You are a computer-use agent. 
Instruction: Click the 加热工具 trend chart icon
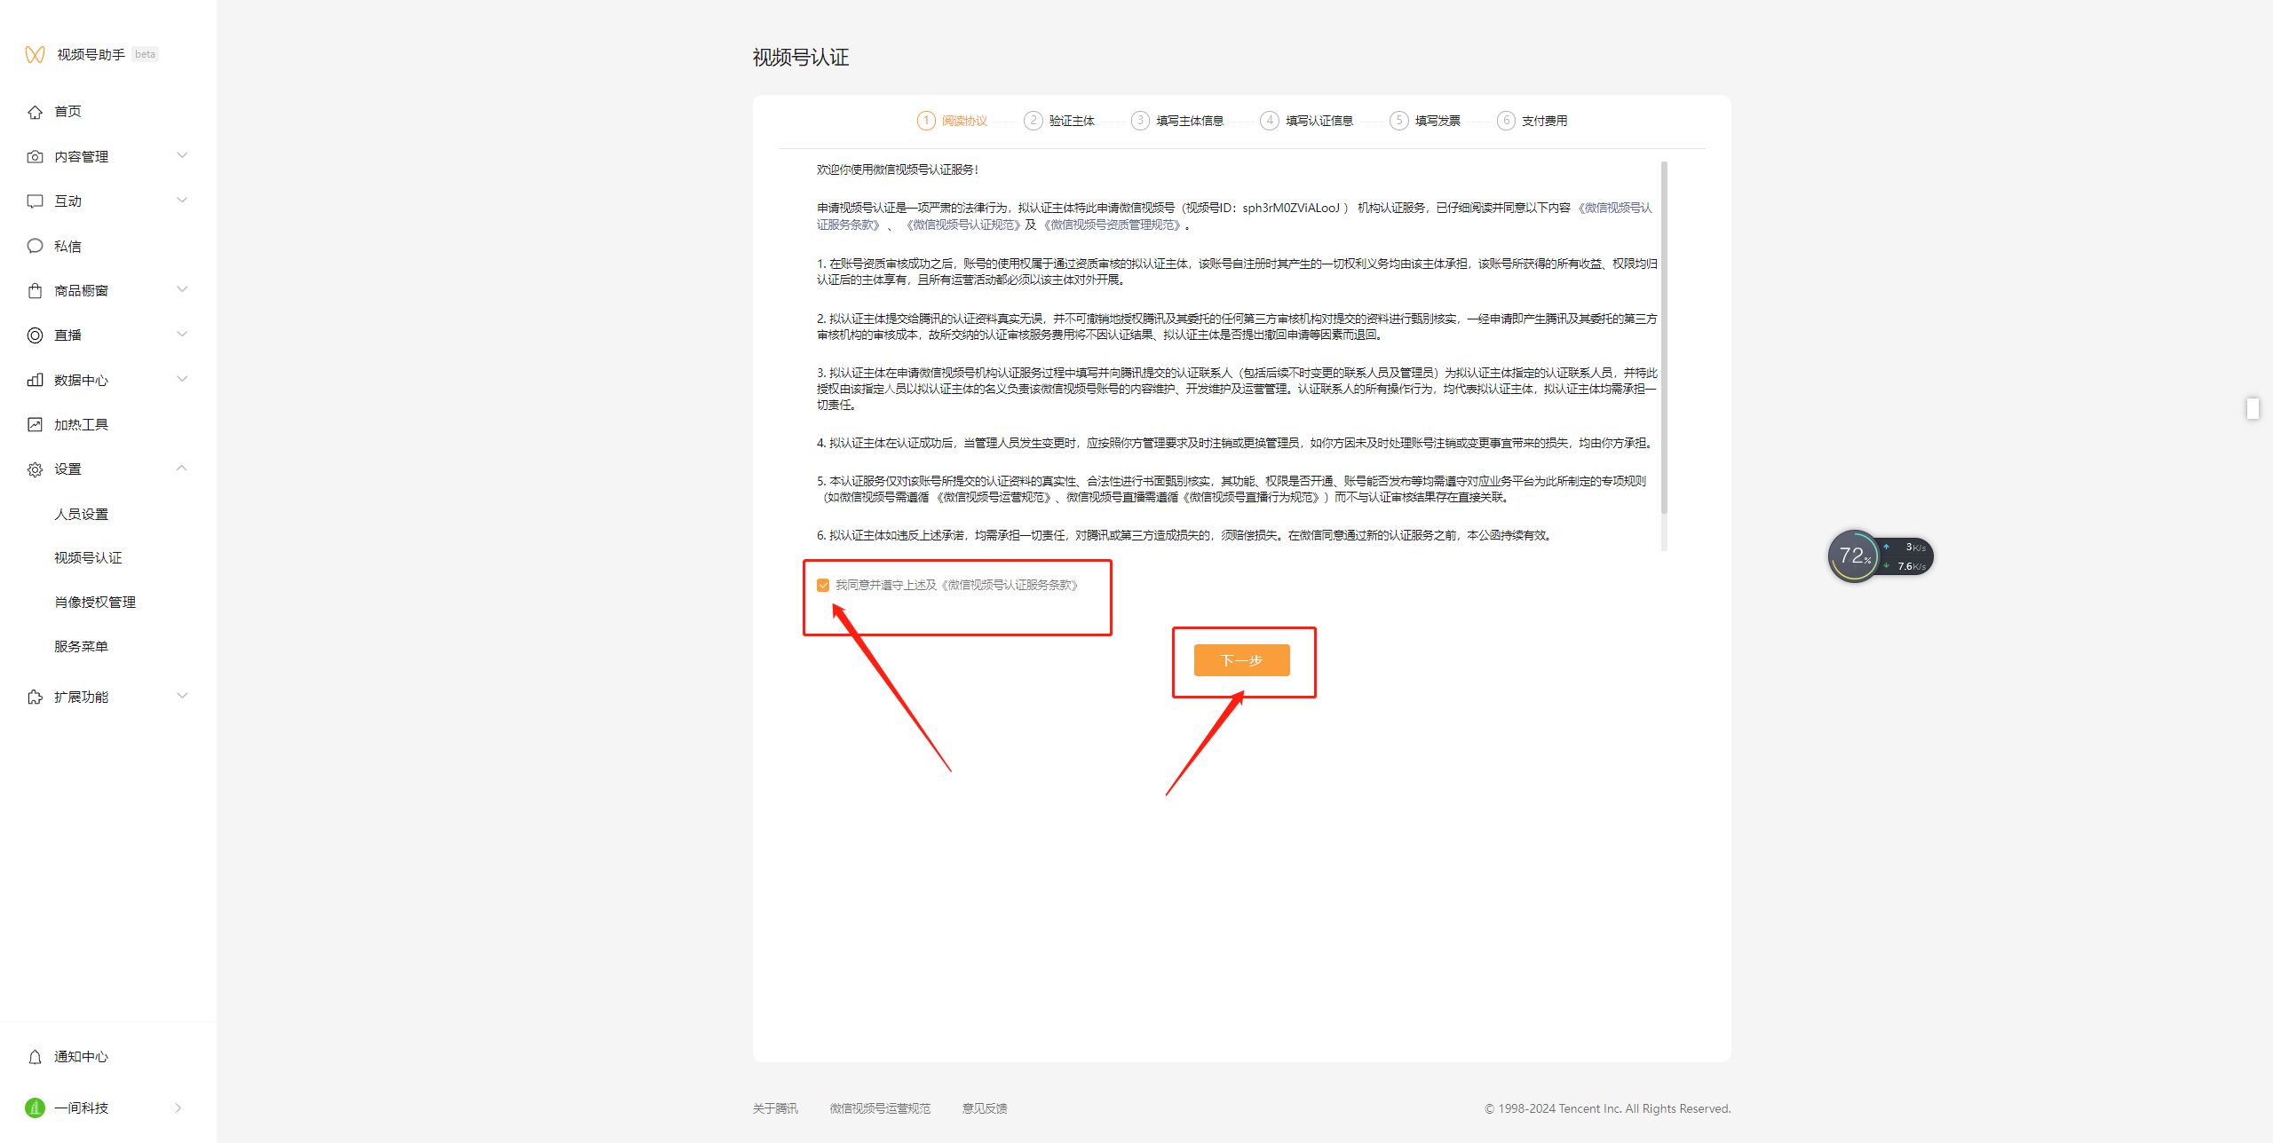point(35,424)
